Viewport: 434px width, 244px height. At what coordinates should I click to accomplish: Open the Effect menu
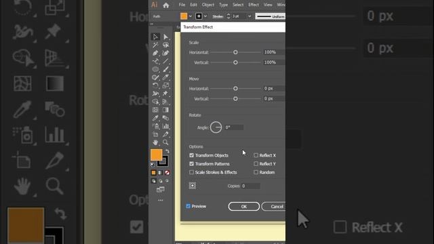254,5
